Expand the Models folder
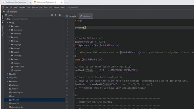 pos(10,52)
